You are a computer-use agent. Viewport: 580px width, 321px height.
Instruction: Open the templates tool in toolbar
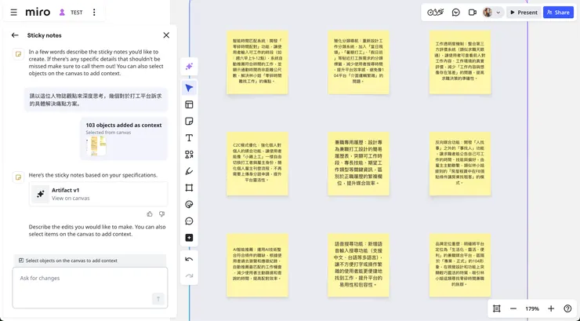point(189,105)
